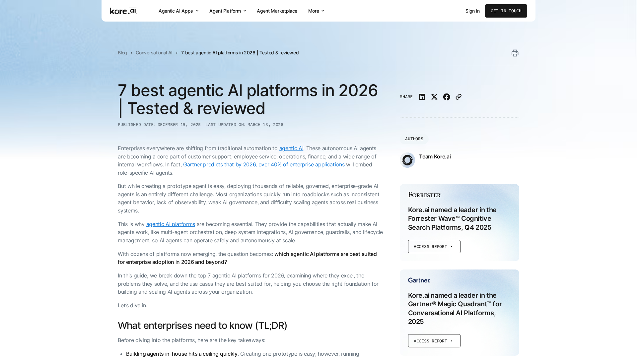Click the Kore.ai logo

(123, 11)
